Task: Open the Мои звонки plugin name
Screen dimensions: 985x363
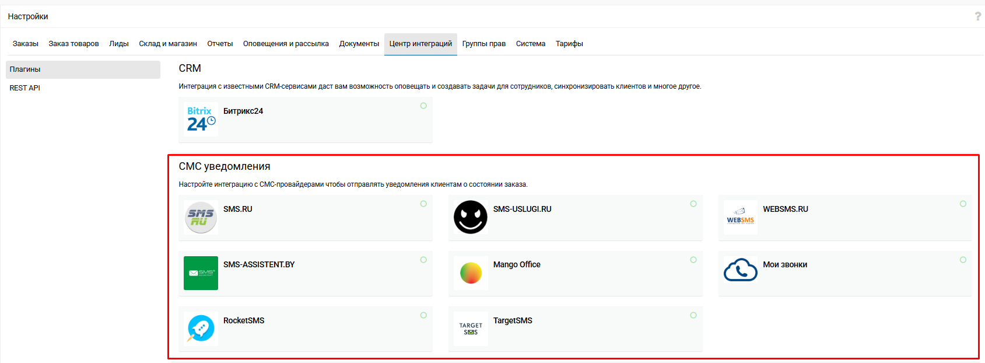Action: (785, 264)
